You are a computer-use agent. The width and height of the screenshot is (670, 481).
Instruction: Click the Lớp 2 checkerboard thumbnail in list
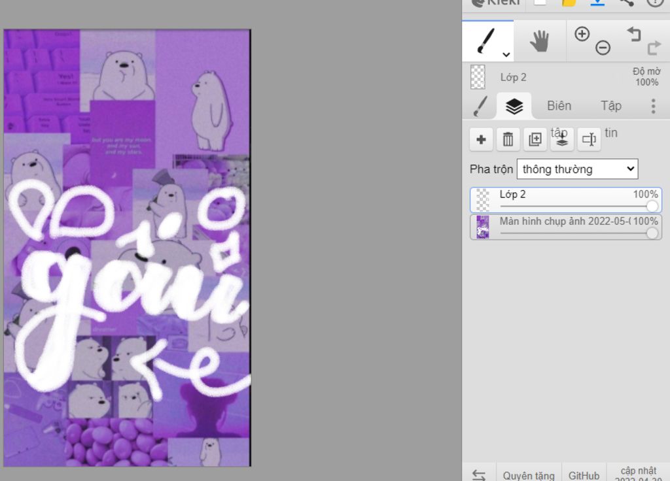483,200
